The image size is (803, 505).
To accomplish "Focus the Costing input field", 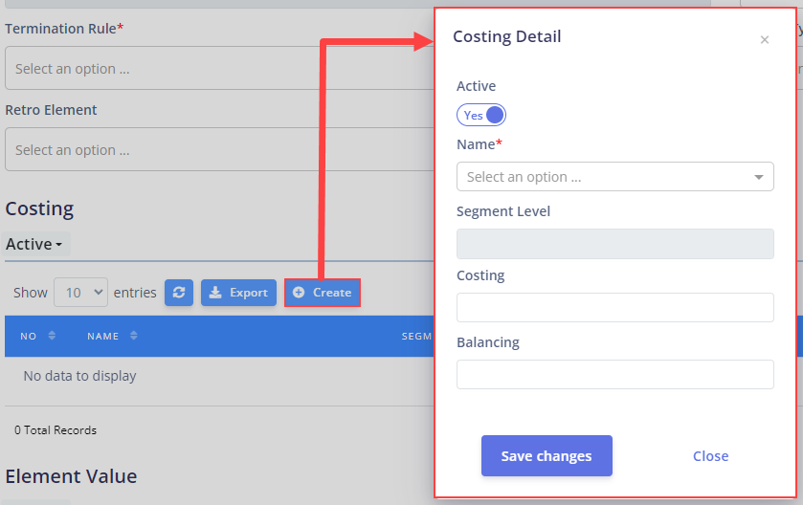I will point(615,308).
